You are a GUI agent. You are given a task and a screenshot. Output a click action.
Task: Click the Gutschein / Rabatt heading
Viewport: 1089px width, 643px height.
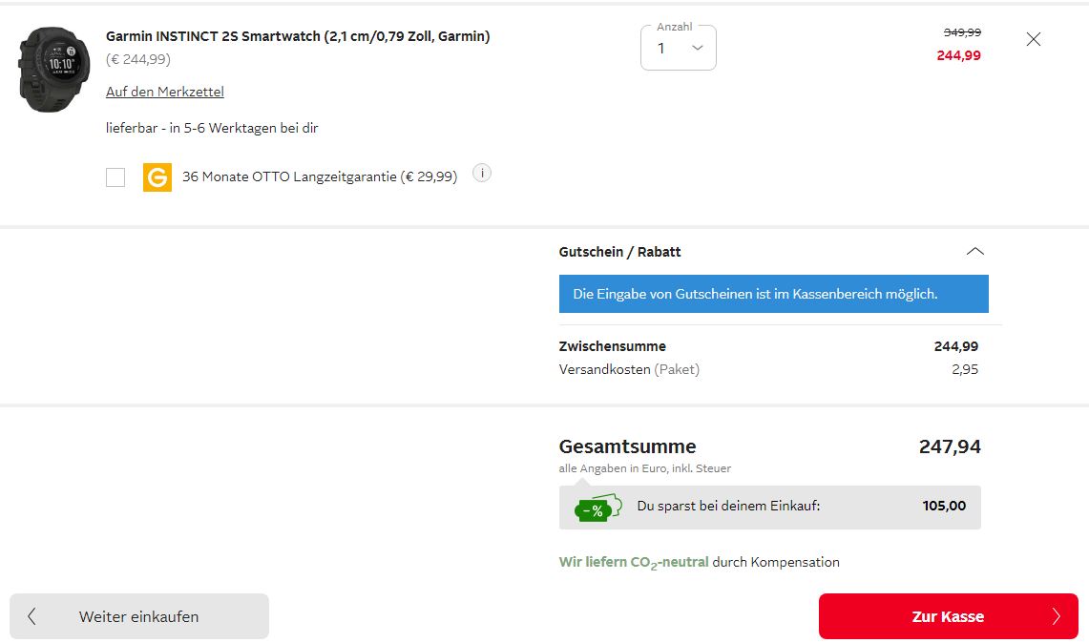(619, 252)
